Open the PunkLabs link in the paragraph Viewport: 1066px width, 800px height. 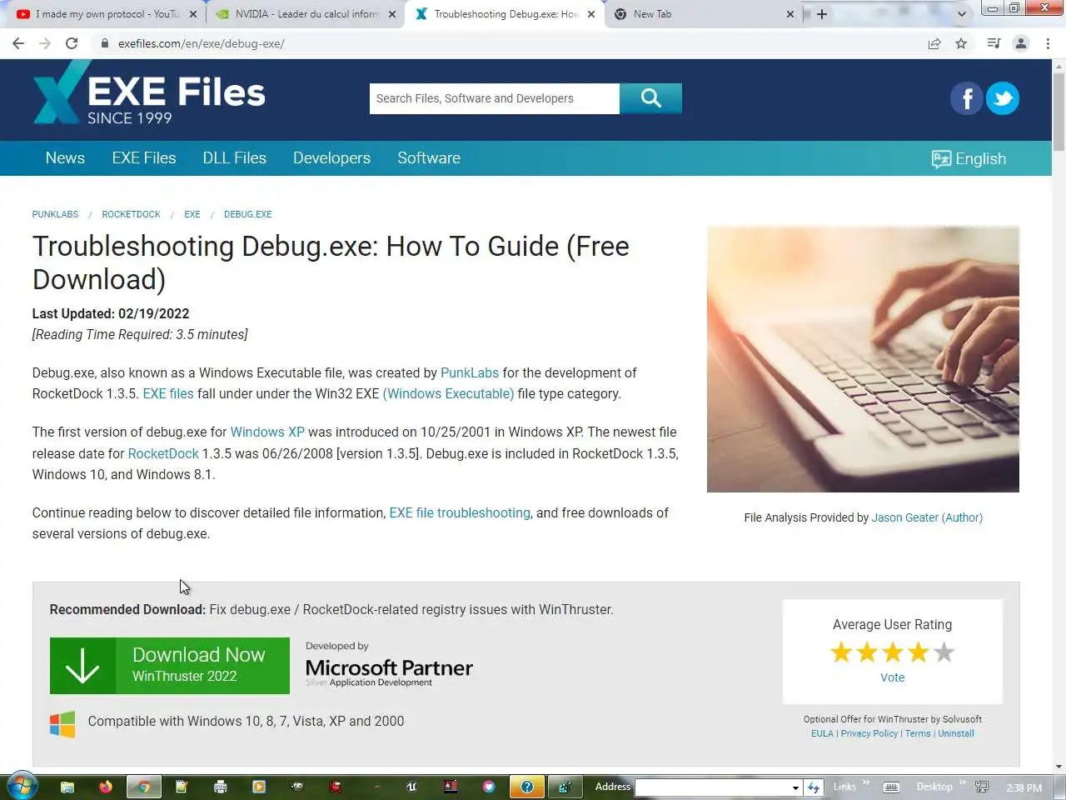(470, 372)
